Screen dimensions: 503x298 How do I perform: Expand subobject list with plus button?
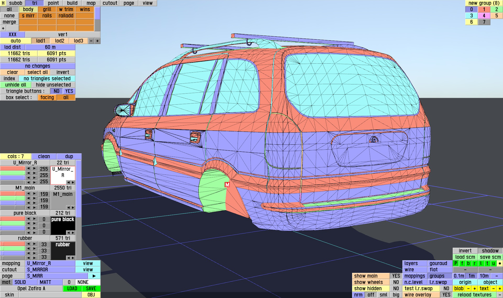[x=3, y=28]
